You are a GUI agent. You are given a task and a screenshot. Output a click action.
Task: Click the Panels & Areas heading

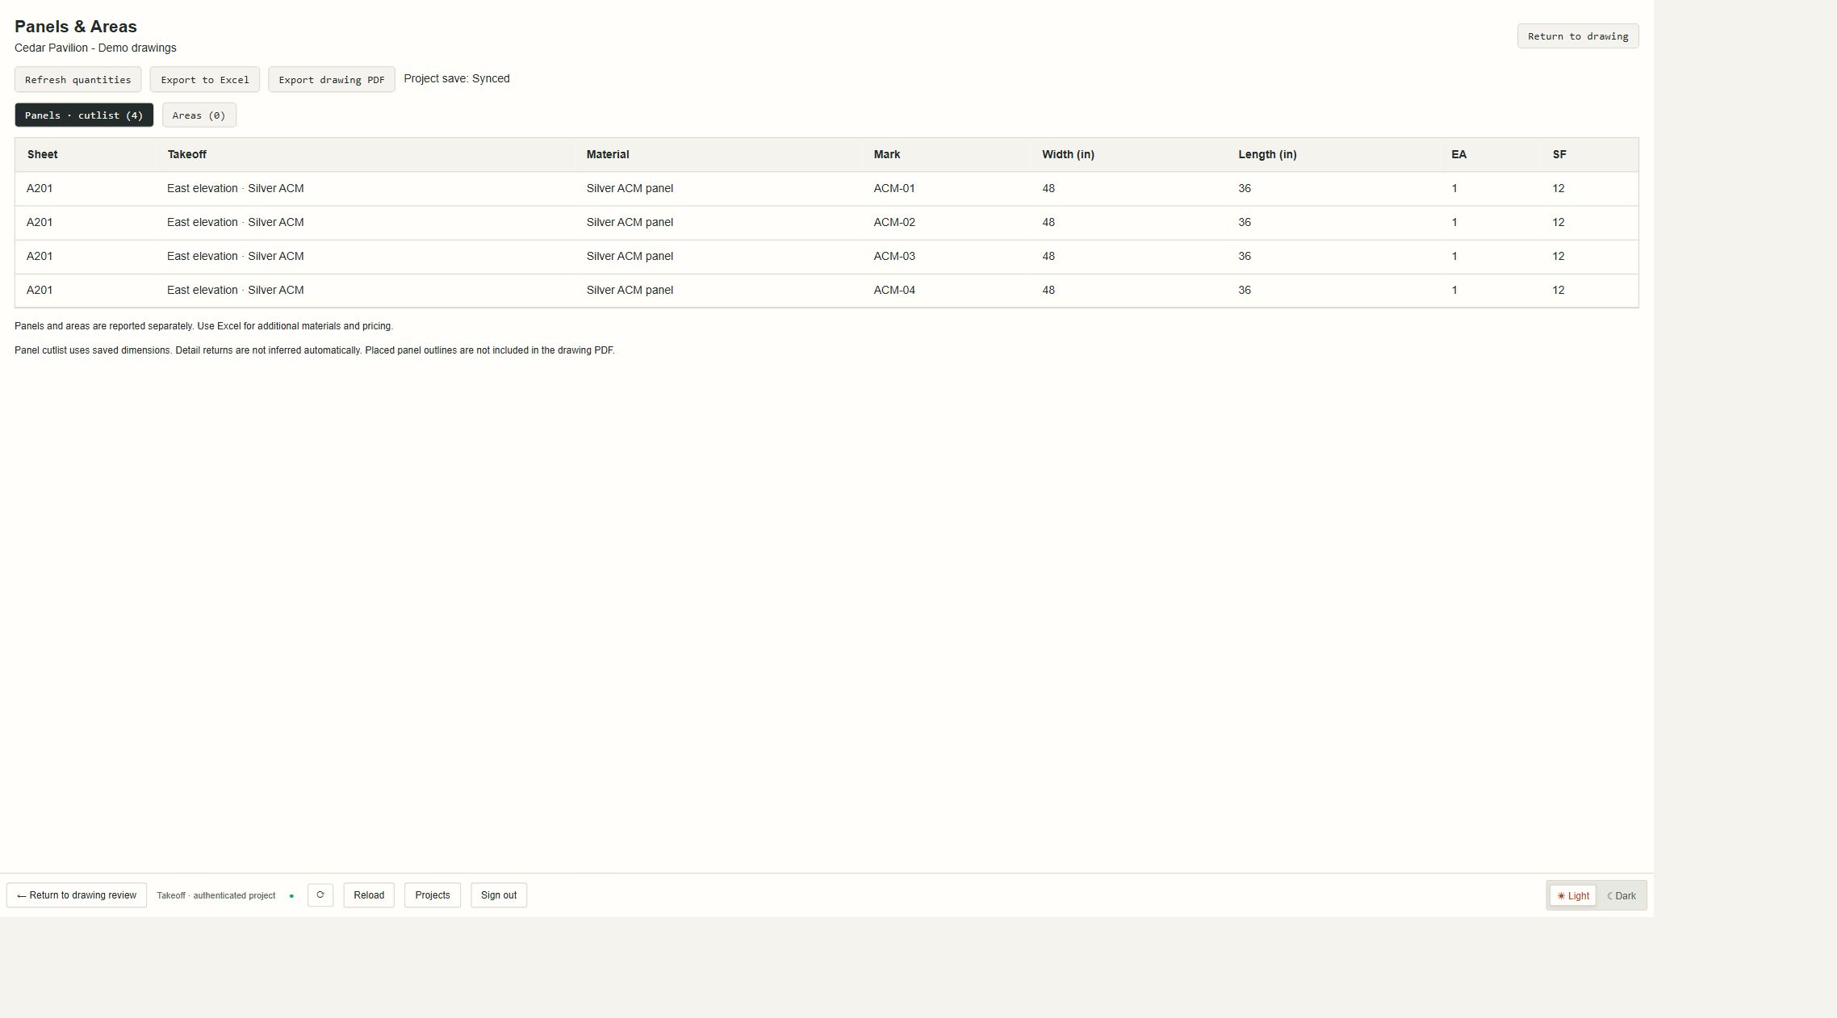click(76, 27)
